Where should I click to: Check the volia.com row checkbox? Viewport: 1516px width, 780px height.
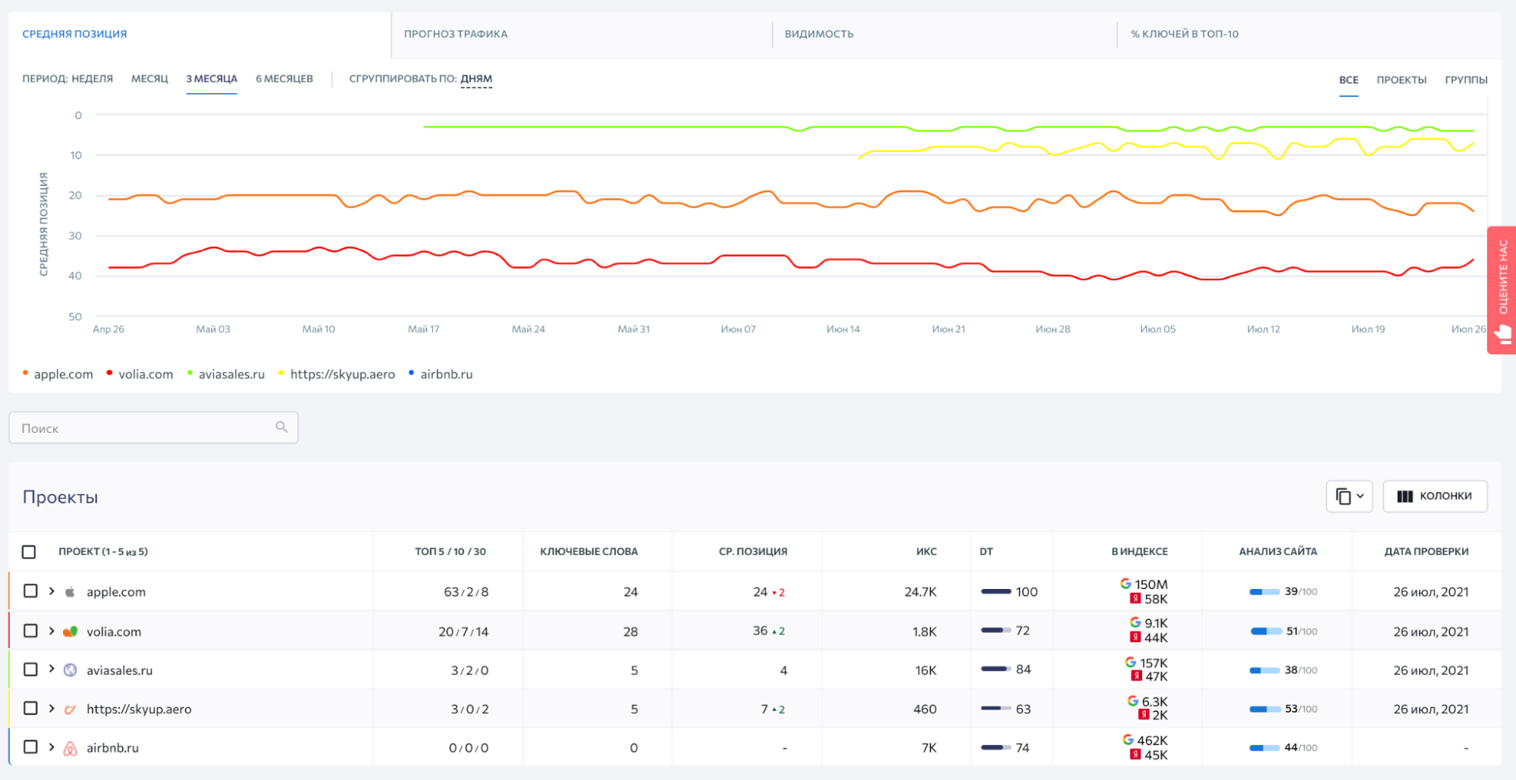[30, 631]
